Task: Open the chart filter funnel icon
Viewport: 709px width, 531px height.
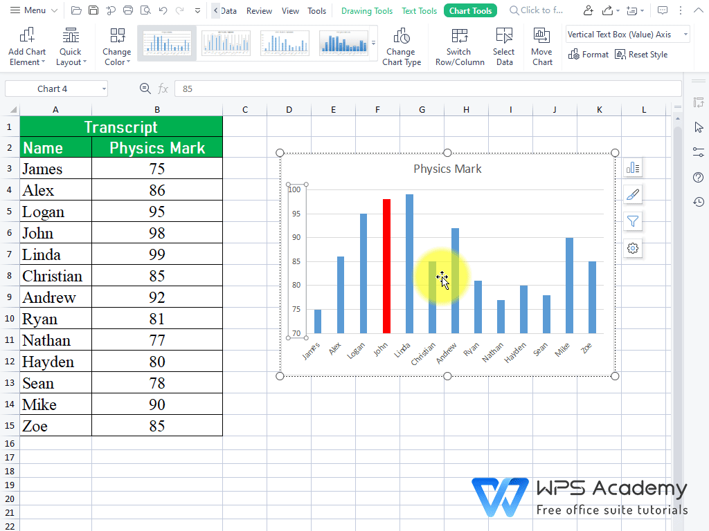Action: 632,221
